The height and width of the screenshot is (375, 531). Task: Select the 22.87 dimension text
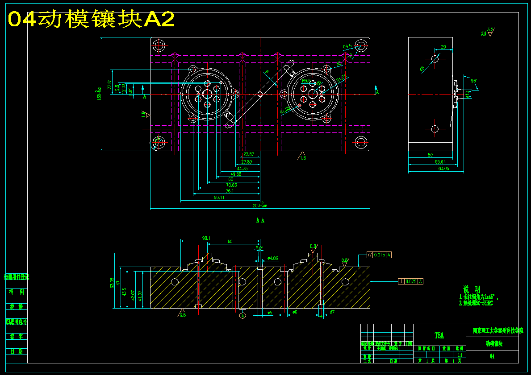click(249, 154)
